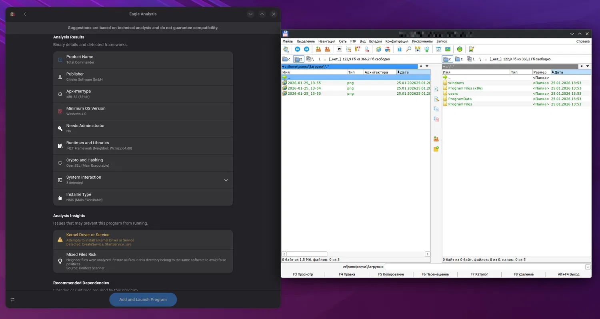The width and height of the screenshot is (600, 319).
Task: Click the Back arrow in Eagle Analysis header
Action: [x=25, y=14]
